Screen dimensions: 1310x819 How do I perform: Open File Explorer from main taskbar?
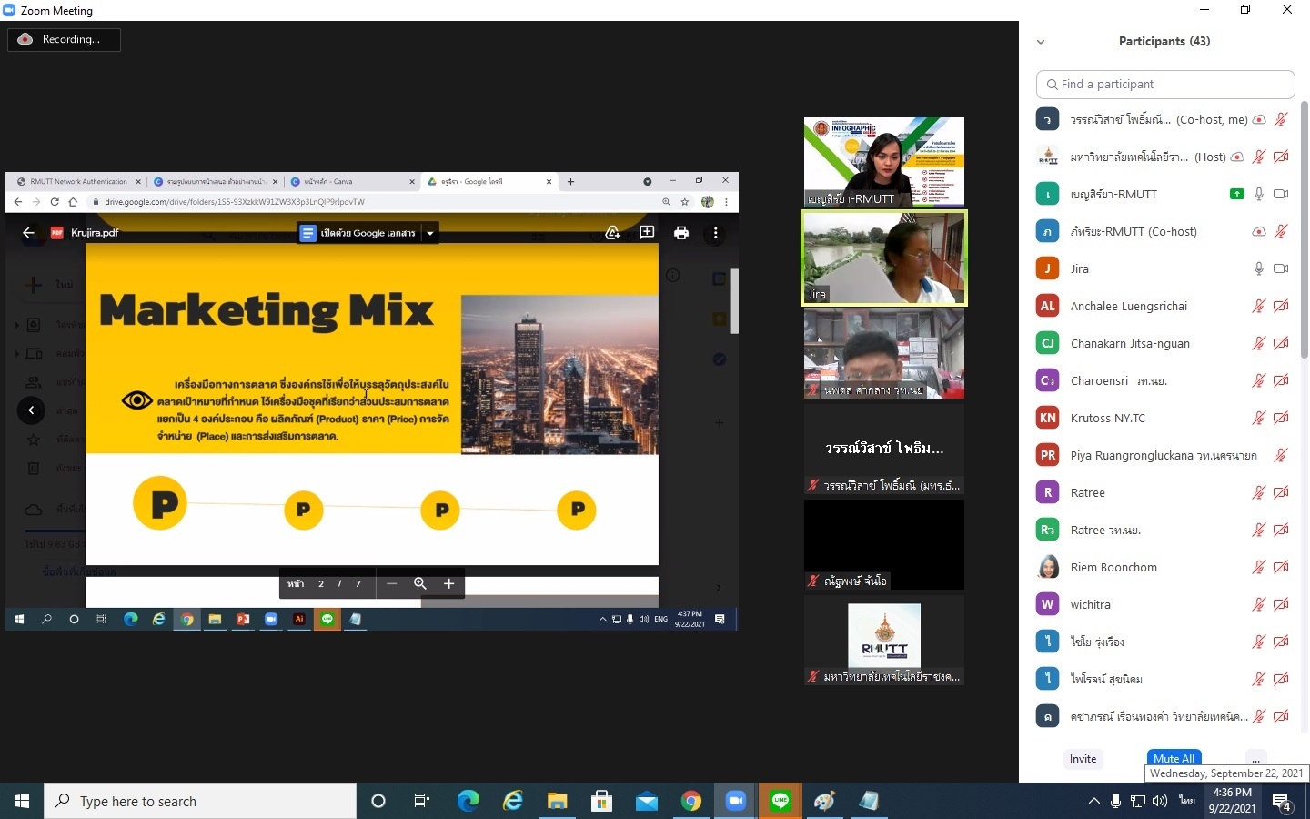point(557,801)
